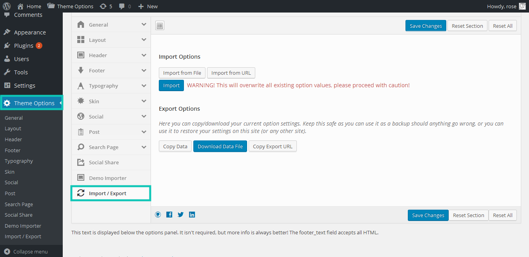The width and height of the screenshot is (529, 257).
Task: Click the Copy Data button
Action: [x=175, y=146]
